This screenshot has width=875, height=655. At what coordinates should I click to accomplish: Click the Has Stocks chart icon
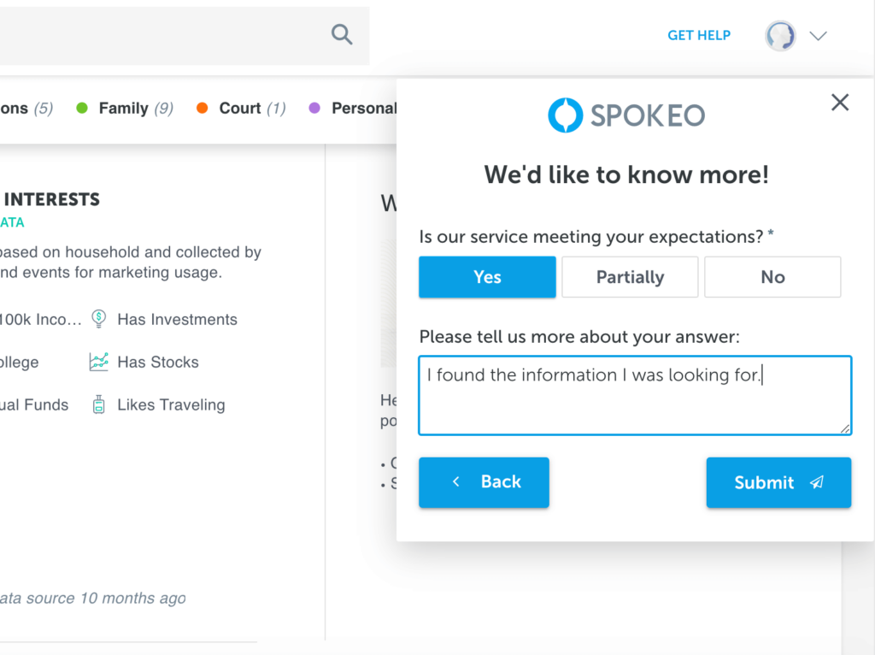[x=99, y=362]
